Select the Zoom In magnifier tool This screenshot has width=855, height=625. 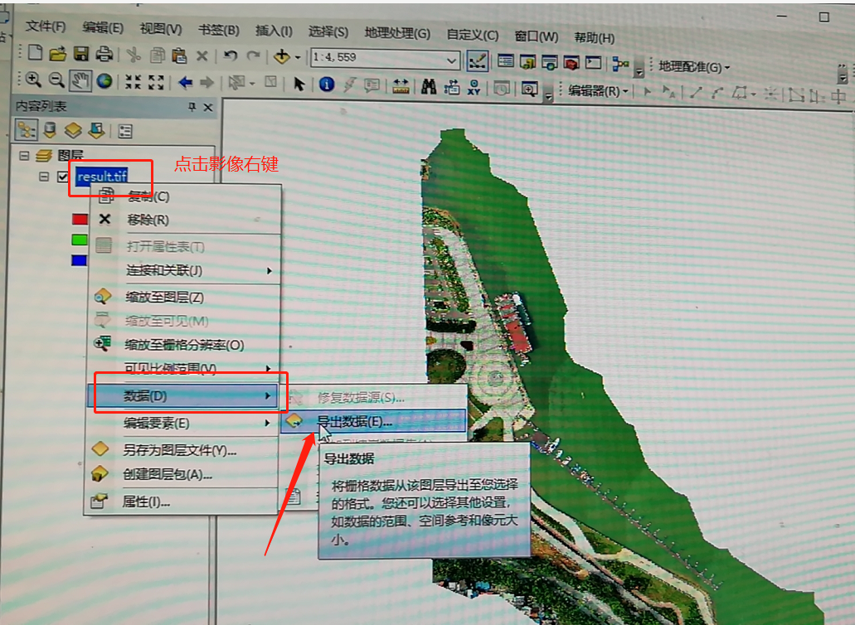tap(33, 80)
